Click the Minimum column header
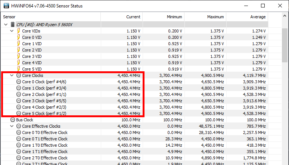The image size is (289, 165). pos(164,17)
